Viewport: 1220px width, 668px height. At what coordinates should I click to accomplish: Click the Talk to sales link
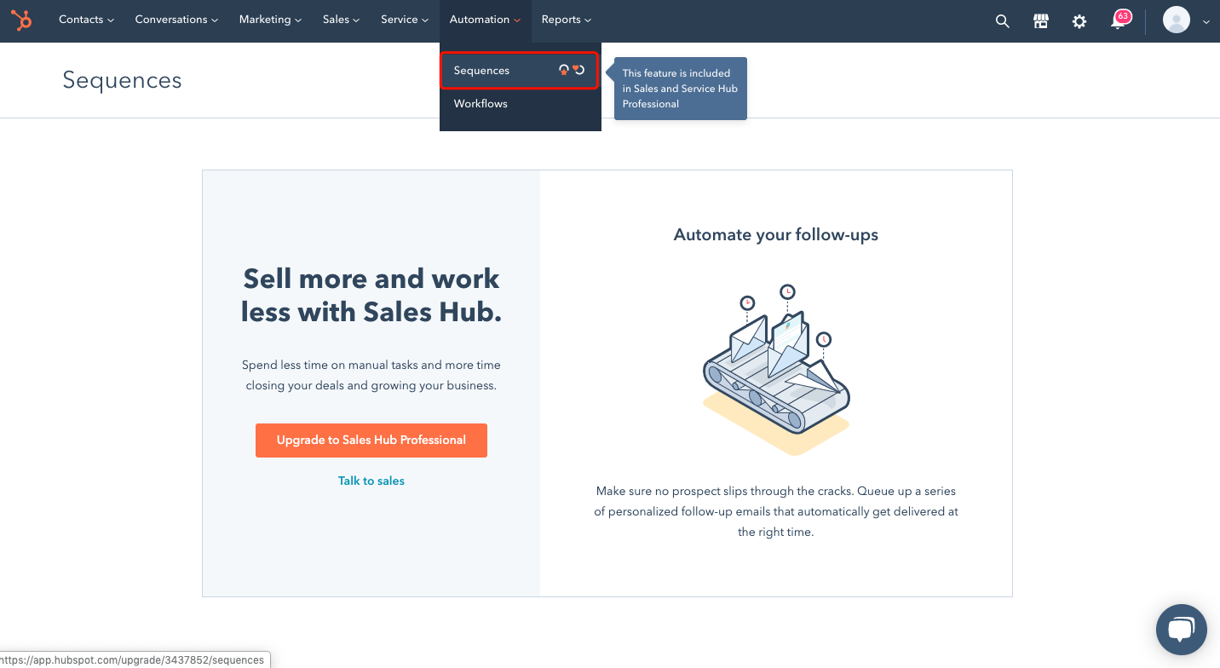point(371,481)
